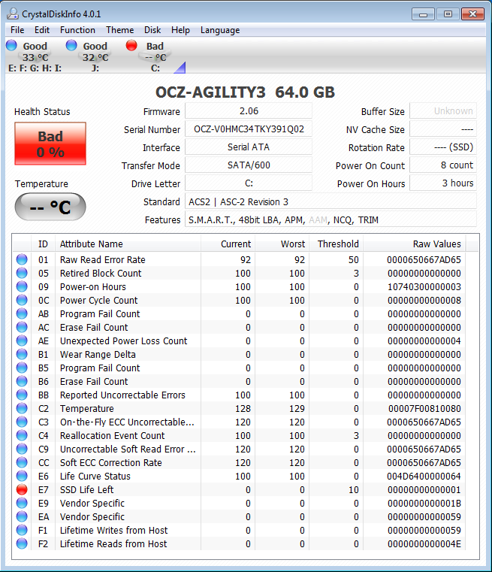Viewport: 492px width, 572px height.
Task: Select raw value 004D6400000064
Action: (424, 476)
